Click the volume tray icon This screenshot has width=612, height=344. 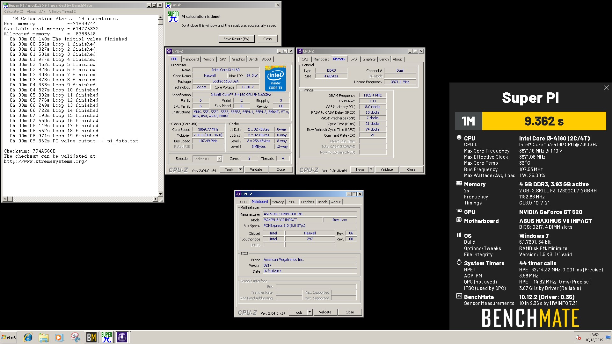tap(578, 337)
